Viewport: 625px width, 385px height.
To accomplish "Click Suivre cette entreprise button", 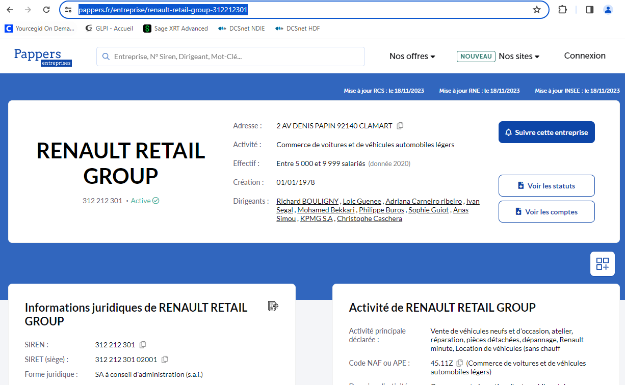I will pyautogui.click(x=546, y=132).
